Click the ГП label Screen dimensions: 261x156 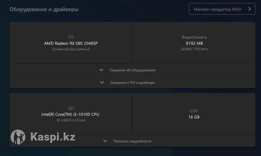(71, 37)
